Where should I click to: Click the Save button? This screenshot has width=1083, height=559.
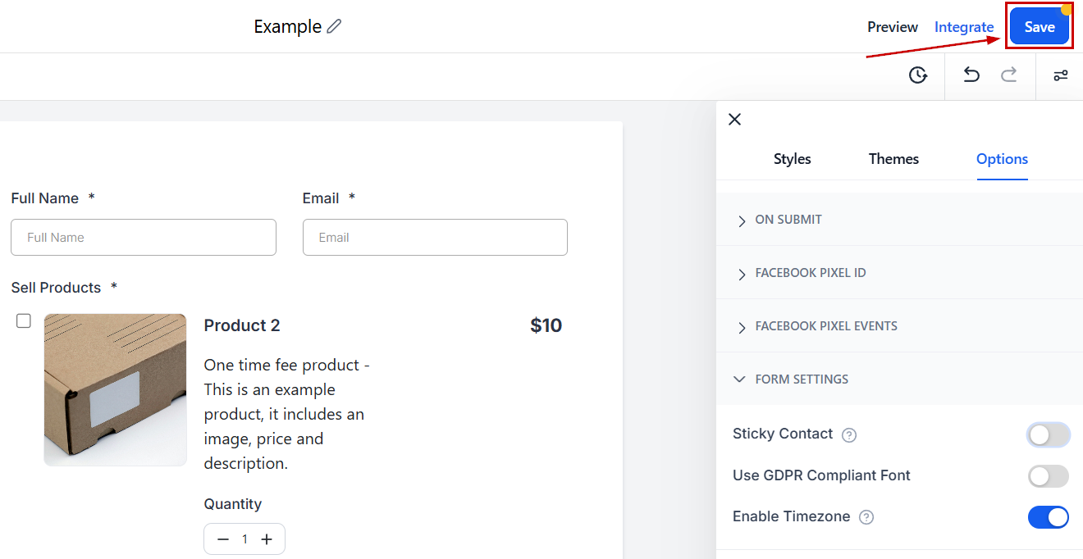1040,27
